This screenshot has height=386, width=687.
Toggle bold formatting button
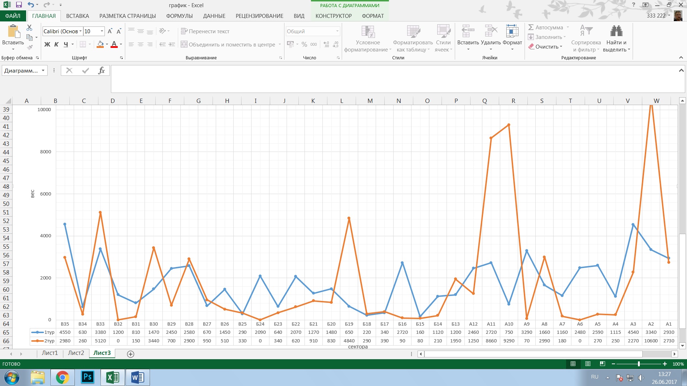pos(47,44)
